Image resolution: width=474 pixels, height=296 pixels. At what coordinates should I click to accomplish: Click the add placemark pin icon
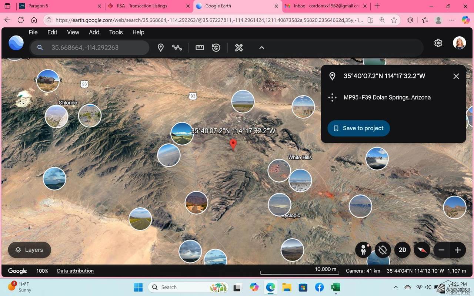pos(161,48)
